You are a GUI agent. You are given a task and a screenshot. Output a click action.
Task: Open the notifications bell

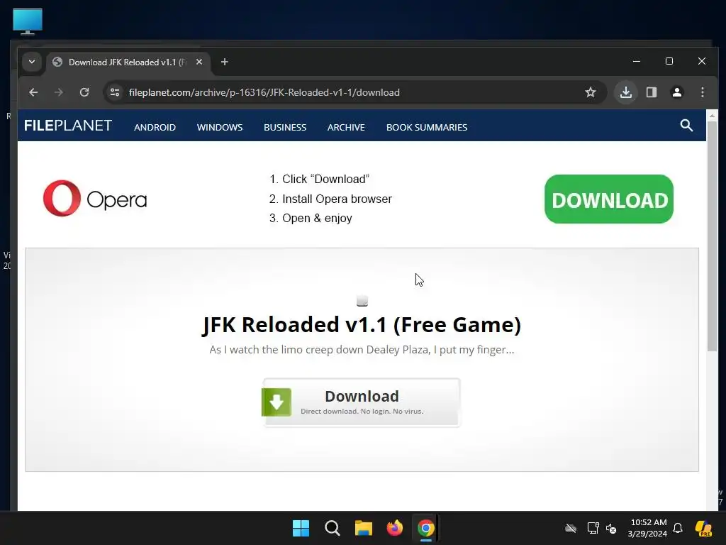[x=678, y=528]
